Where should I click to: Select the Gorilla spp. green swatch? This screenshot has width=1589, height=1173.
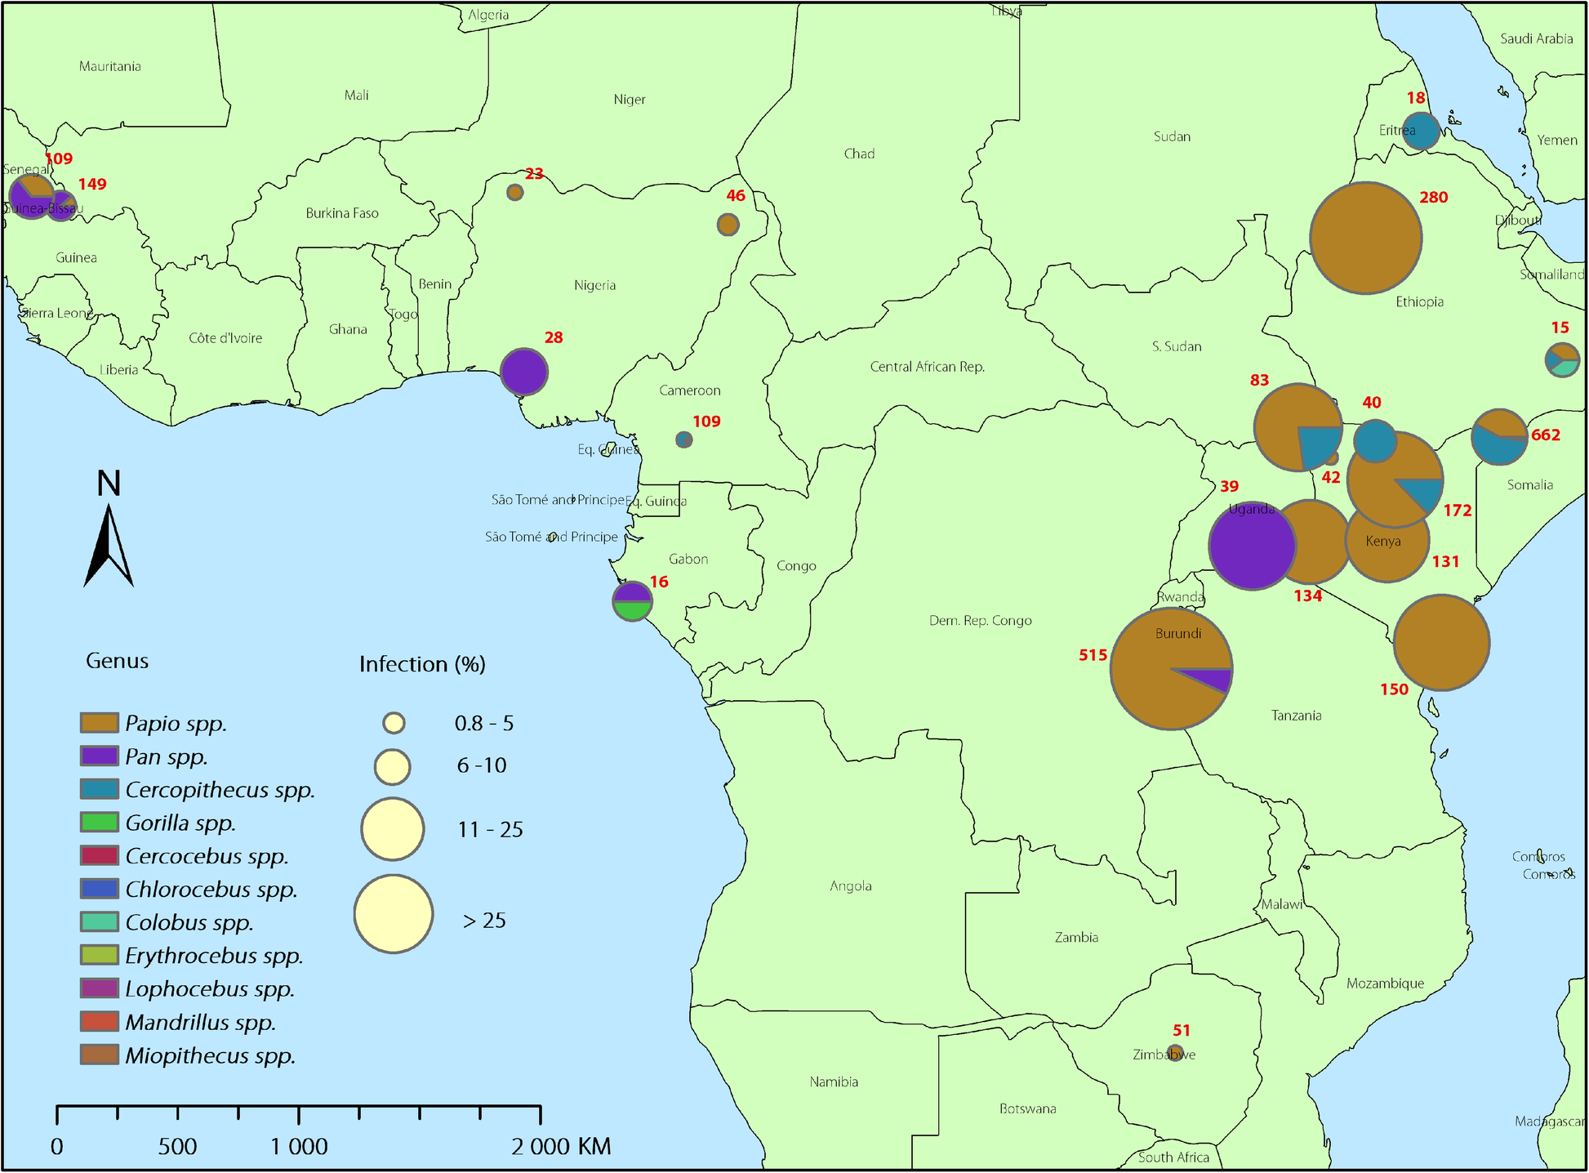click(99, 822)
